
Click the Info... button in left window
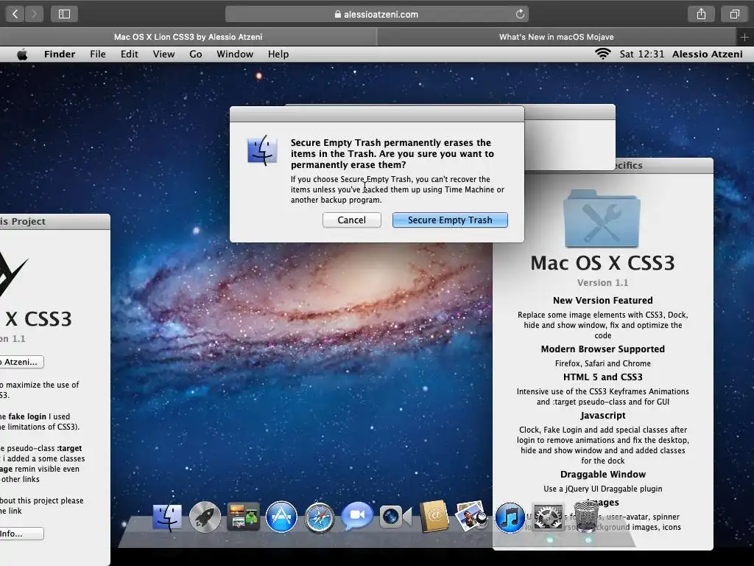pyautogui.click(x=21, y=534)
